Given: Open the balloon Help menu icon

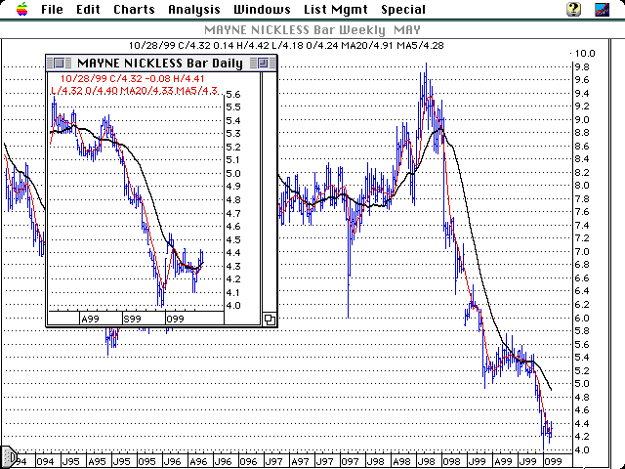Looking at the screenshot, I should (x=573, y=9).
